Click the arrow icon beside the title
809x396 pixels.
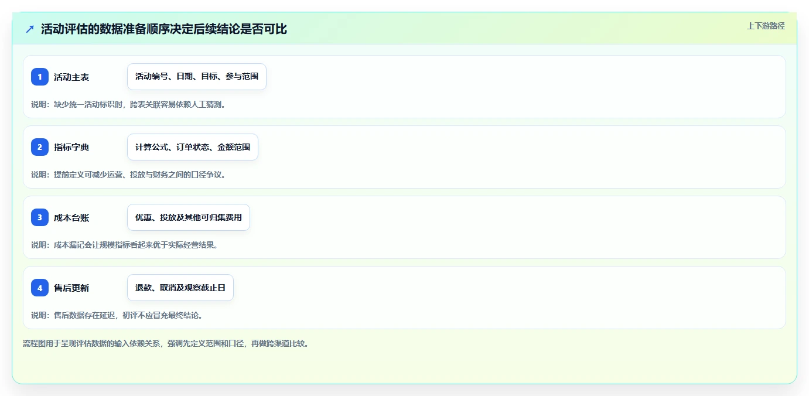(30, 29)
